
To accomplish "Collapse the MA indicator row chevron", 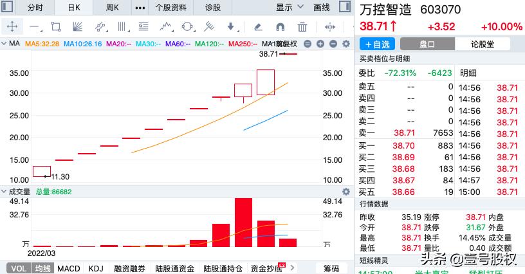I will click(4, 44).
